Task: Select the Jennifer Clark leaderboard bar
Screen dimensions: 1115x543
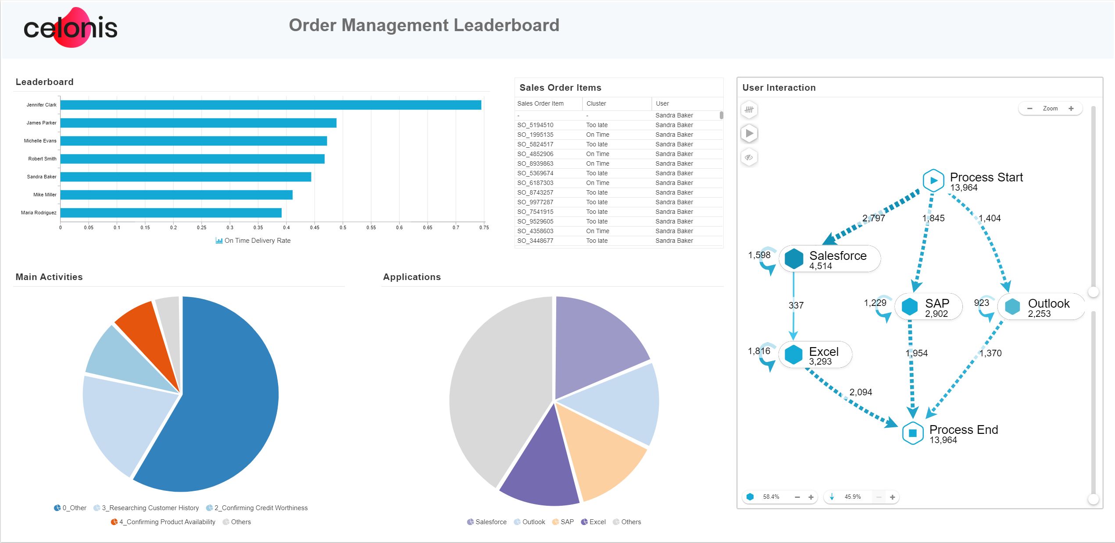Action: point(271,105)
